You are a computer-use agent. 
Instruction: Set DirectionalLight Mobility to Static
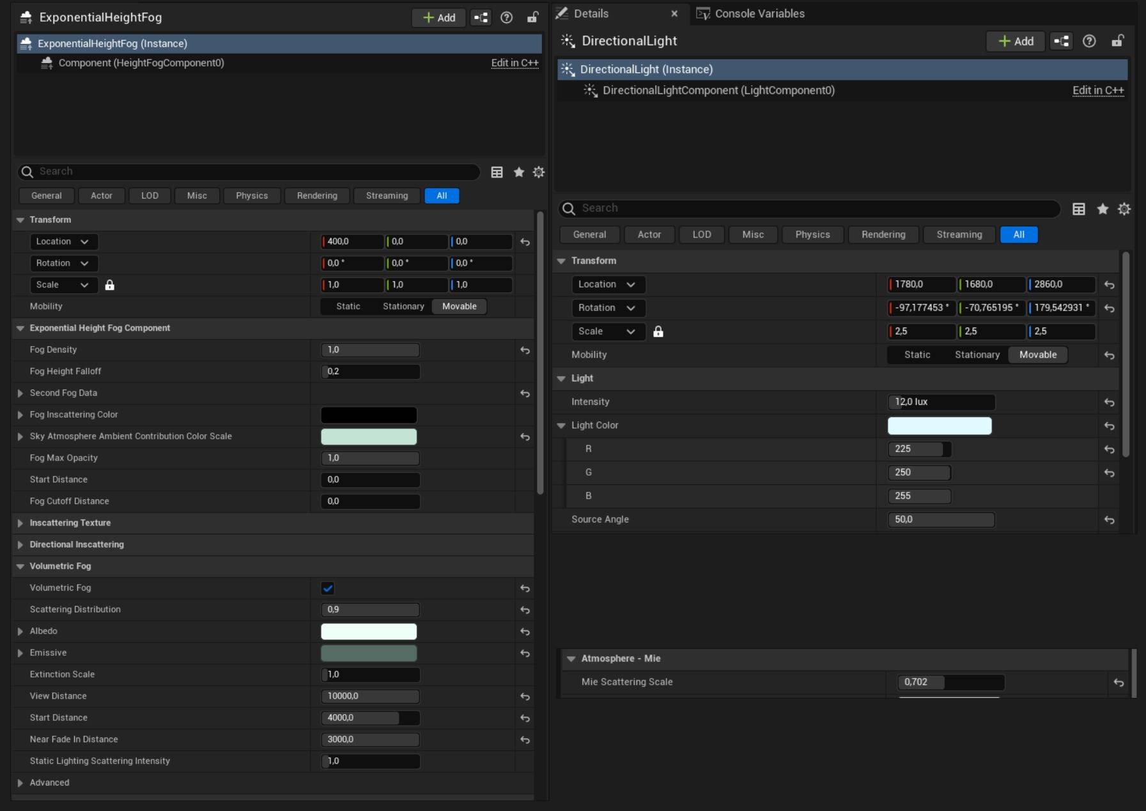(916, 354)
